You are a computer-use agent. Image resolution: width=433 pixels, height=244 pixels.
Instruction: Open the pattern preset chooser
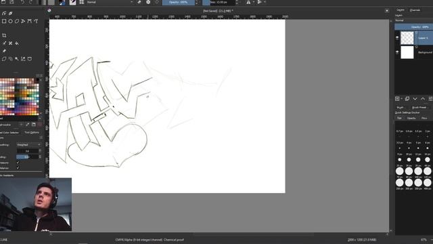(51, 2)
